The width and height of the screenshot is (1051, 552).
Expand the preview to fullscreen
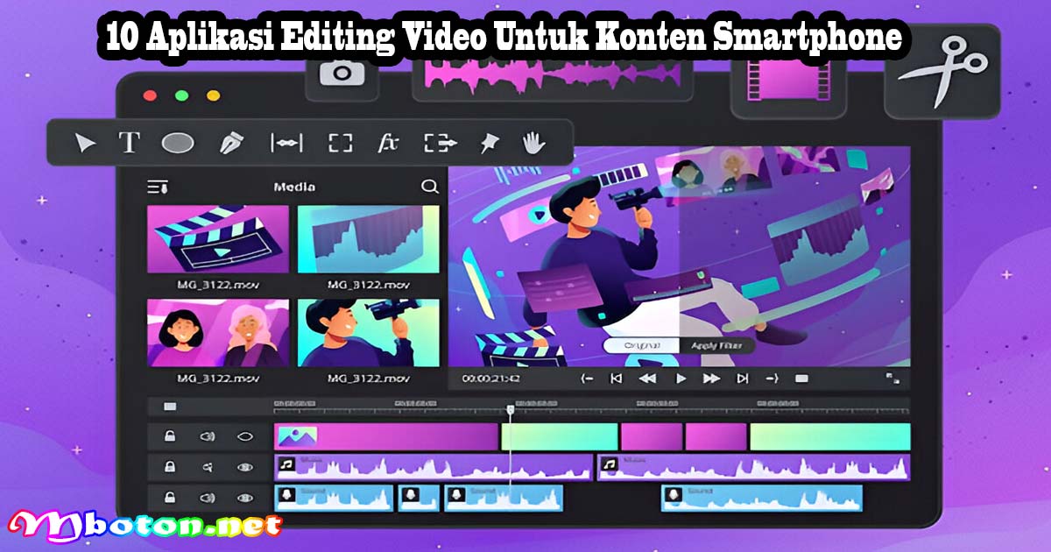(x=892, y=379)
